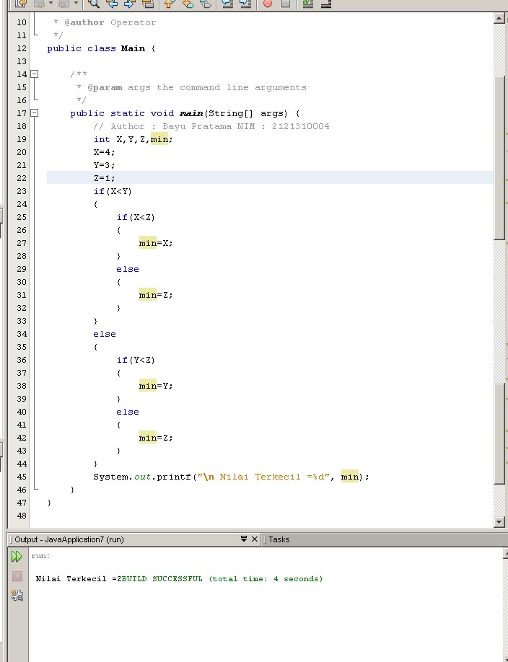Click the Stop build icon in Output
Image resolution: width=508 pixels, height=662 pixels.
[x=17, y=576]
